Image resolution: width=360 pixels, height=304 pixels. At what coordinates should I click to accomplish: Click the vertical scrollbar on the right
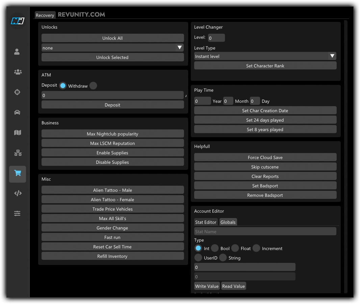pos(345,157)
